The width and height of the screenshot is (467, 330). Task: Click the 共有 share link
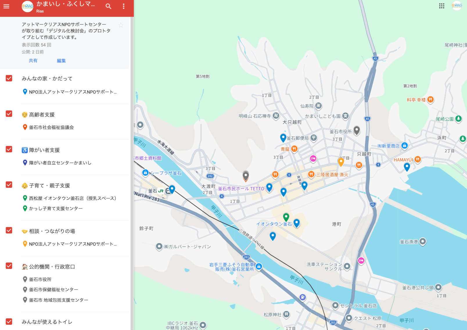point(33,60)
